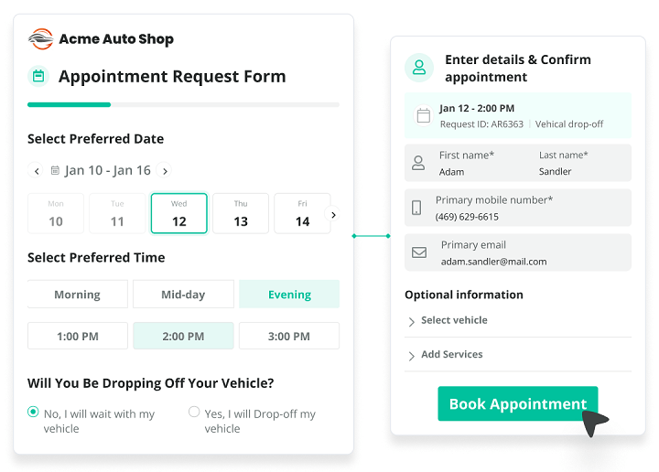Switch to the Morning time tab

78,295
